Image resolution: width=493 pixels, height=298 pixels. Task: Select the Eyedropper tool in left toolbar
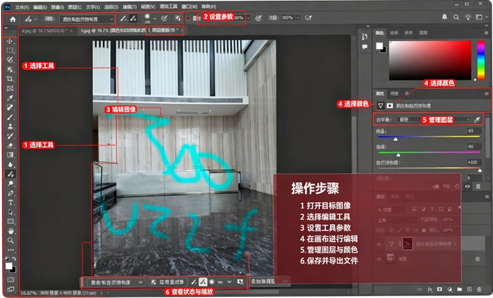(x=10, y=98)
